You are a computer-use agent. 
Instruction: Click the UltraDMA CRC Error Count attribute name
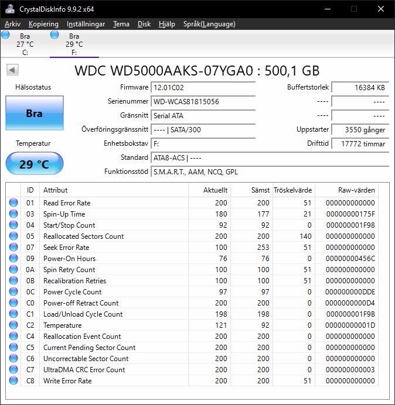point(84,370)
